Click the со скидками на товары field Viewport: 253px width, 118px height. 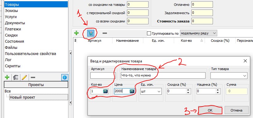click(x=138, y=5)
